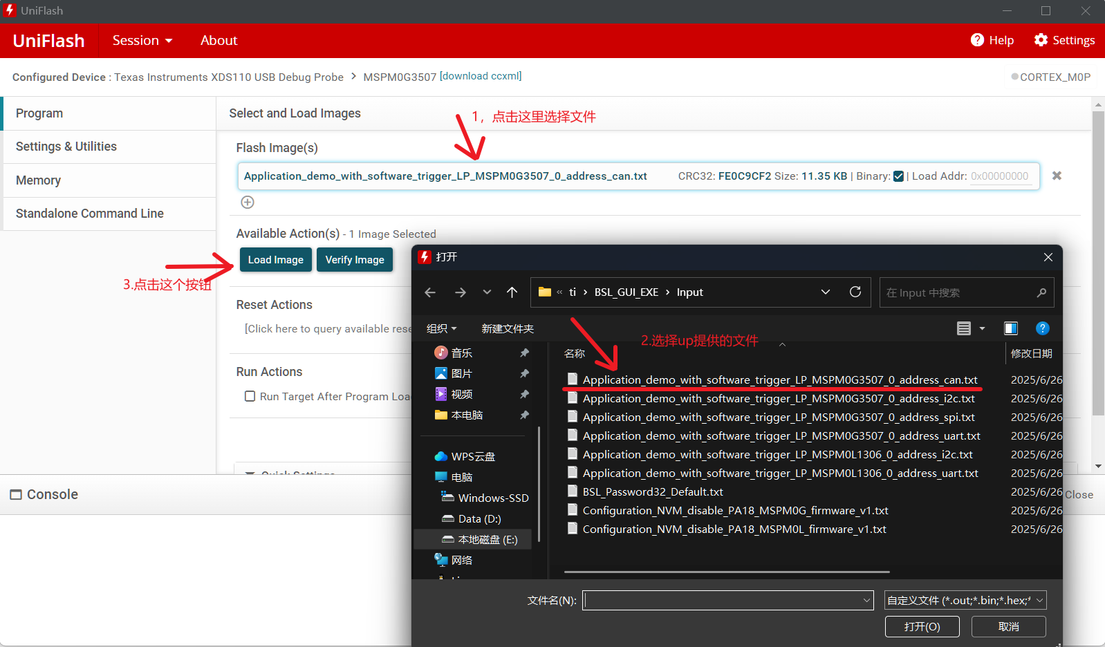Click the query available reset actions link
The image size is (1105, 647).
[x=328, y=329]
